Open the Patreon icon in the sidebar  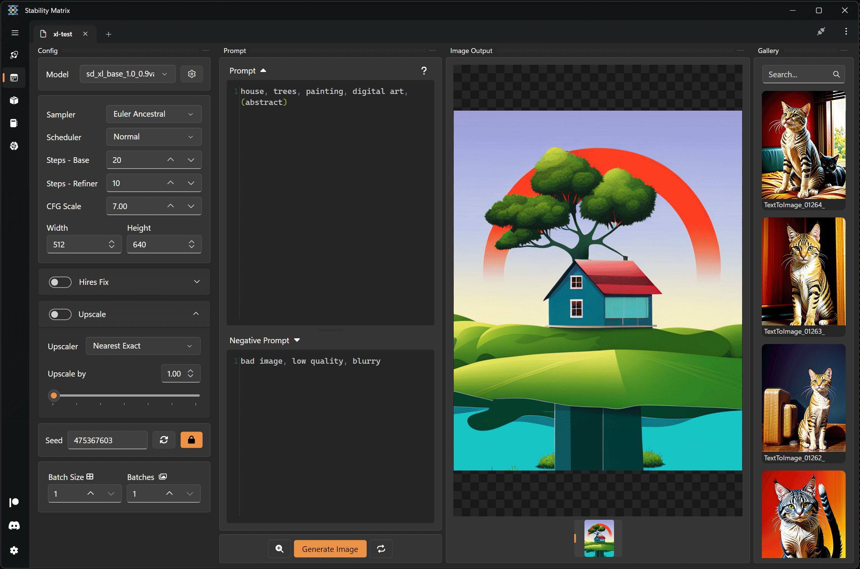pyautogui.click(x=14, y=502)
